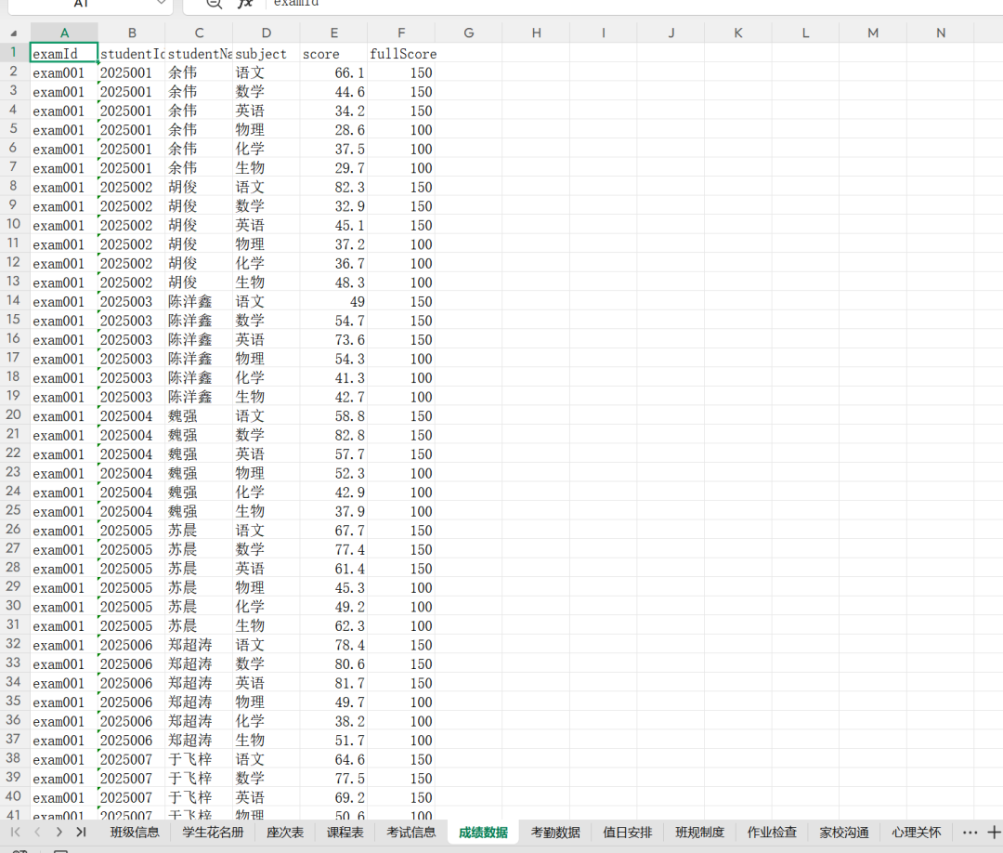Click the formula bar input field

633,4
